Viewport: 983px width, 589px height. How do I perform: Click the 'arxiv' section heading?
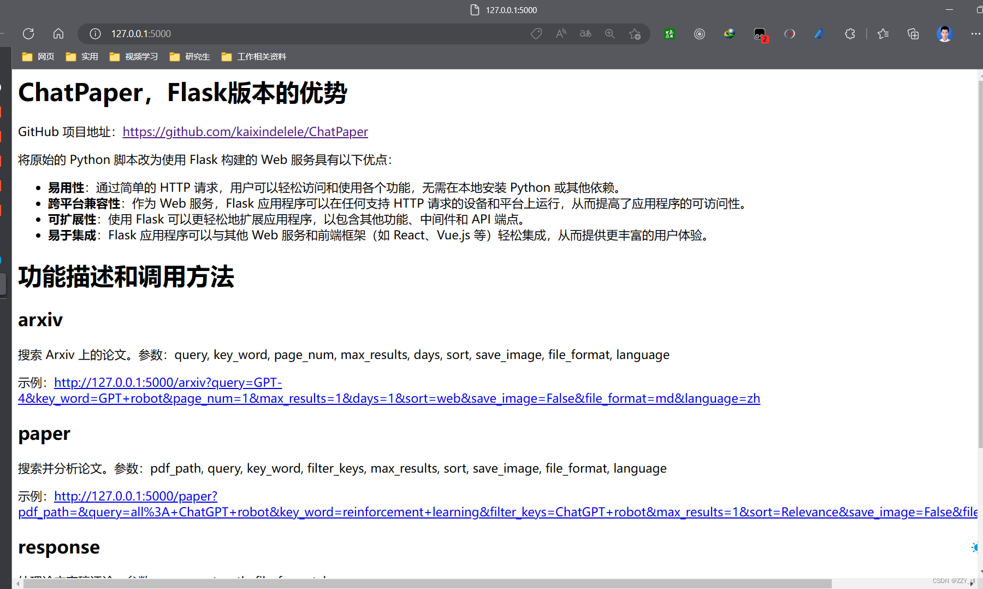pyautogui.click(x=40, y=320)
